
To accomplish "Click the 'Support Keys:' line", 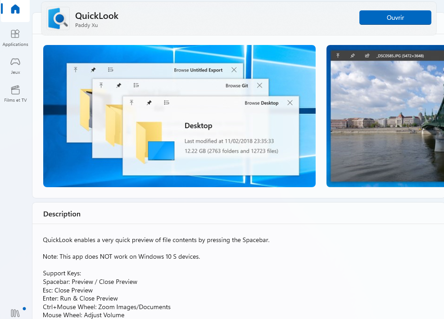I will pos(62,273).
